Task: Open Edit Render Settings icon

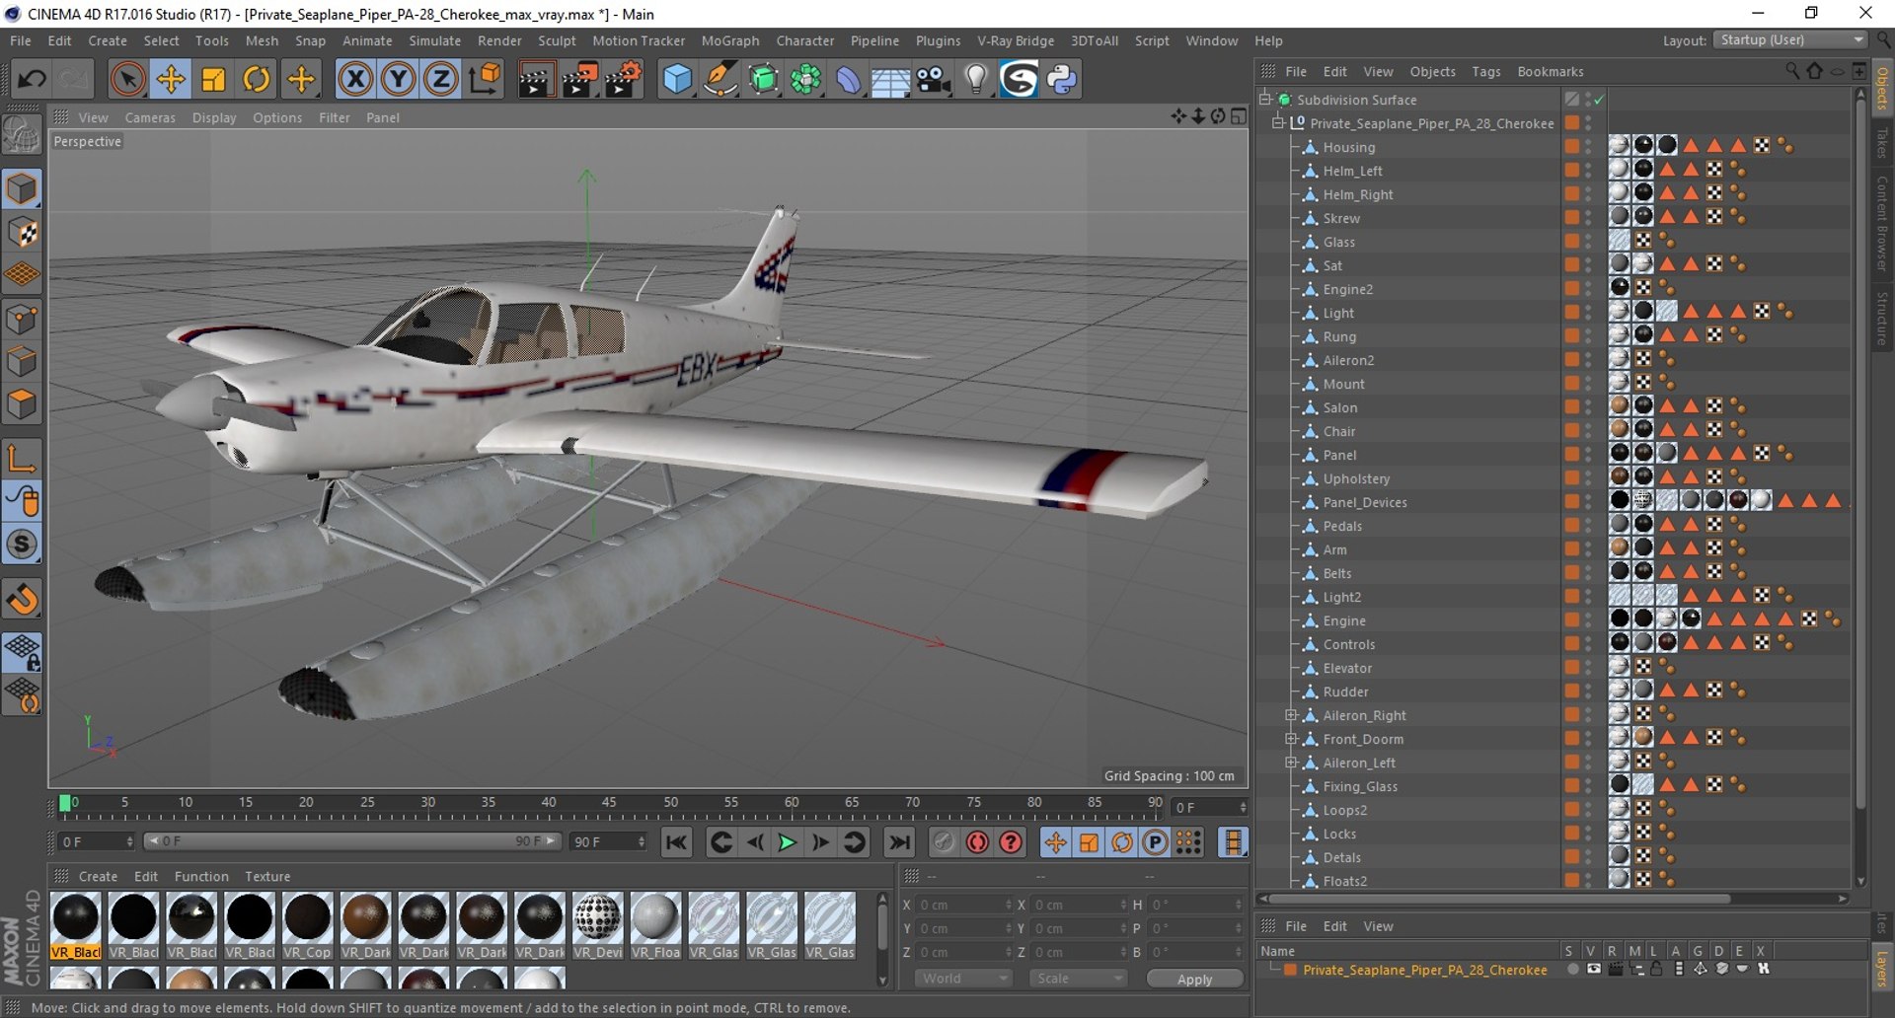Action: (623, 79)
